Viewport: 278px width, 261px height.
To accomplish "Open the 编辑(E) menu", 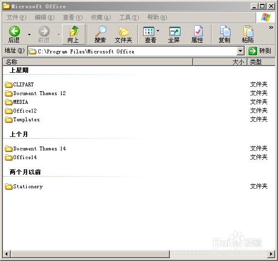I will (x=45, y=17).
